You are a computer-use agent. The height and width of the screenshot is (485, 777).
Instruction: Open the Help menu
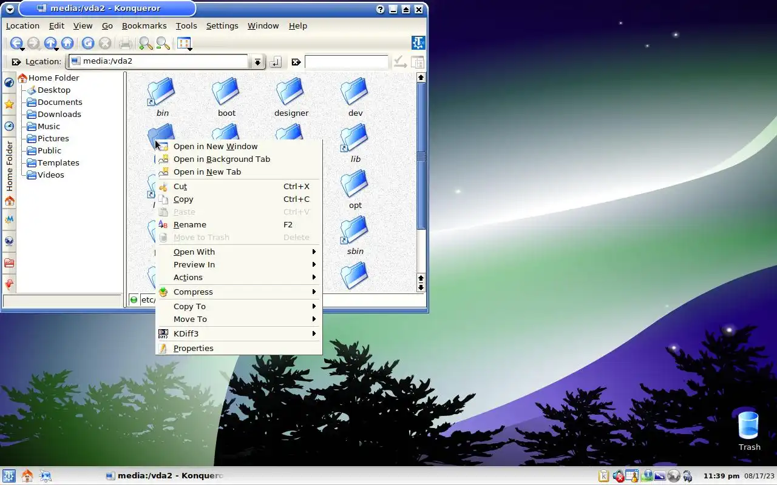point(297,25)
